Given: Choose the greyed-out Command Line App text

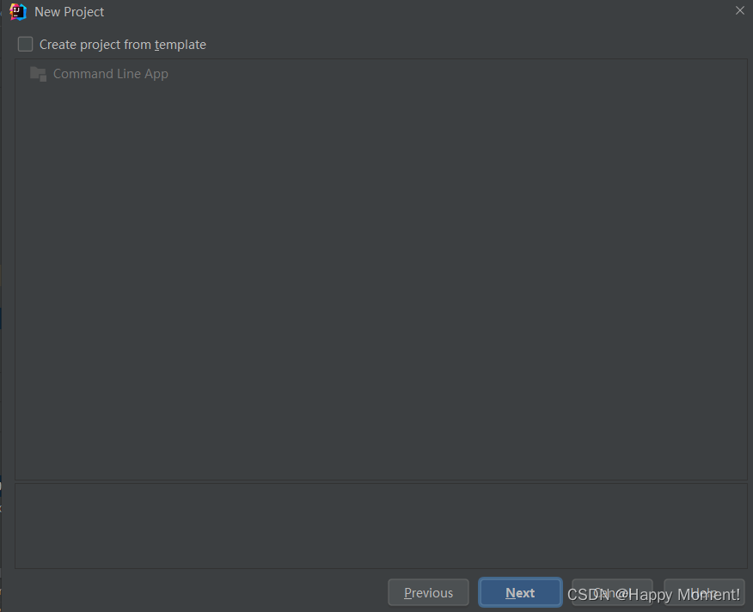Looking at the screenshot, I should [x=110, y=74].
